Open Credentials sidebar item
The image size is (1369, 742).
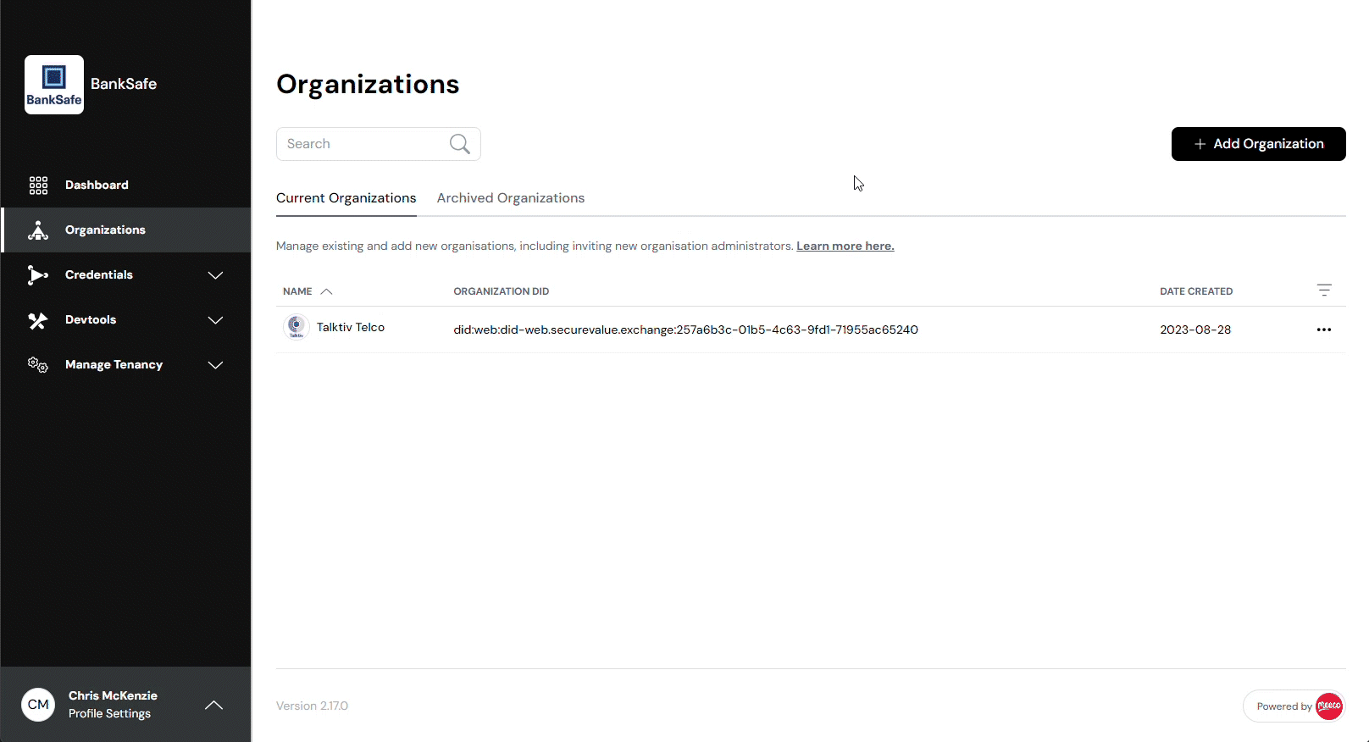[x=125, y=274]
